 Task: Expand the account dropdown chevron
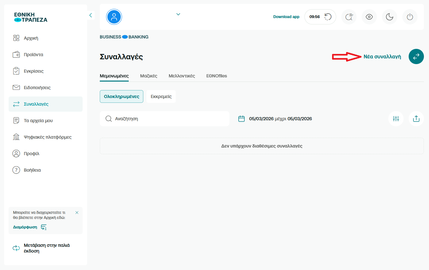(x=178, y=14)
